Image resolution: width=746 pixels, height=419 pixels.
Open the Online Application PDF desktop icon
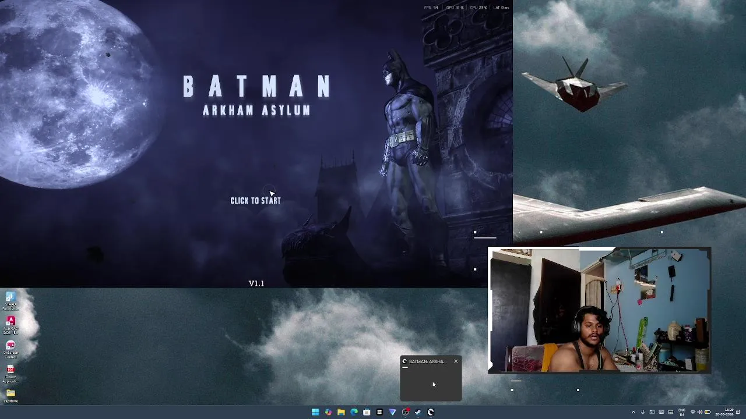10,374
